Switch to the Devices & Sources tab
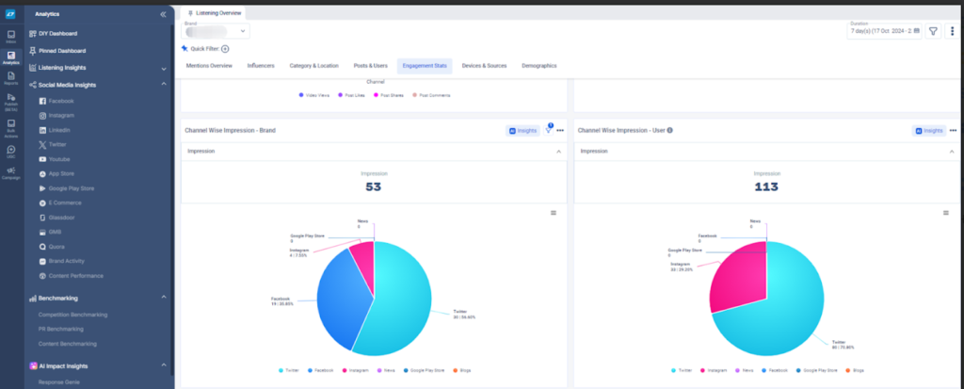 (x=484, y=65)
